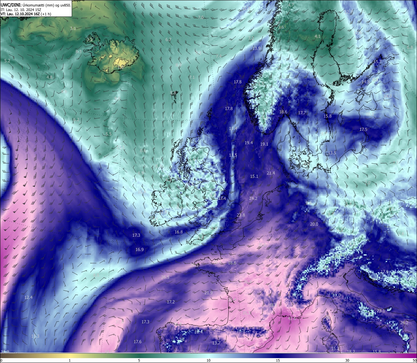
Task: Click the 13.5 value over the southern Baltic
Action: [x=332, y=153]
